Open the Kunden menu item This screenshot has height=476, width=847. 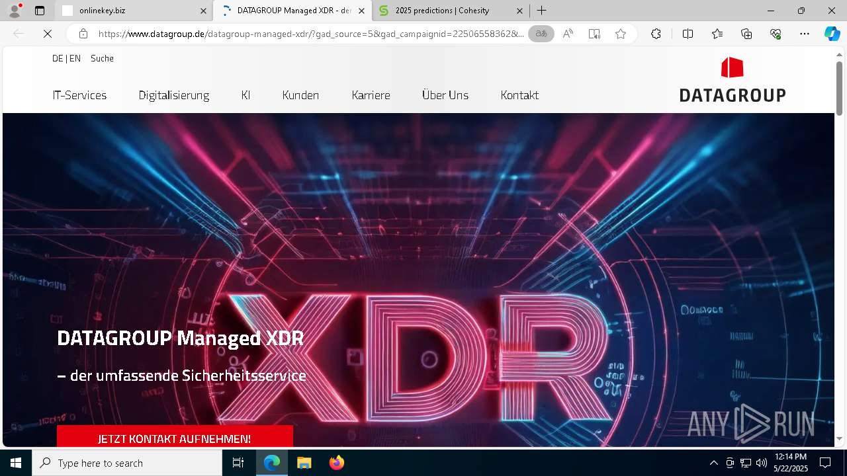[300, 95]
